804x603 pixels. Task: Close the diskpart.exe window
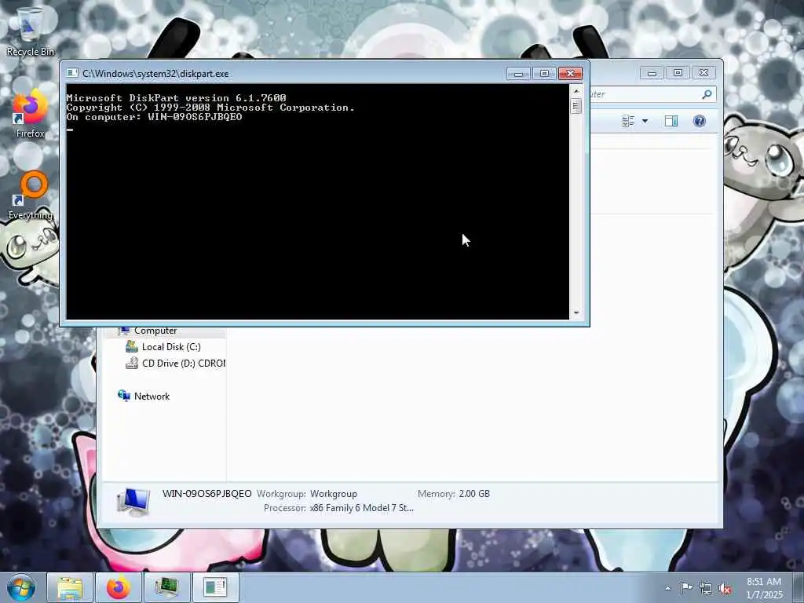[x=570, y=73]
